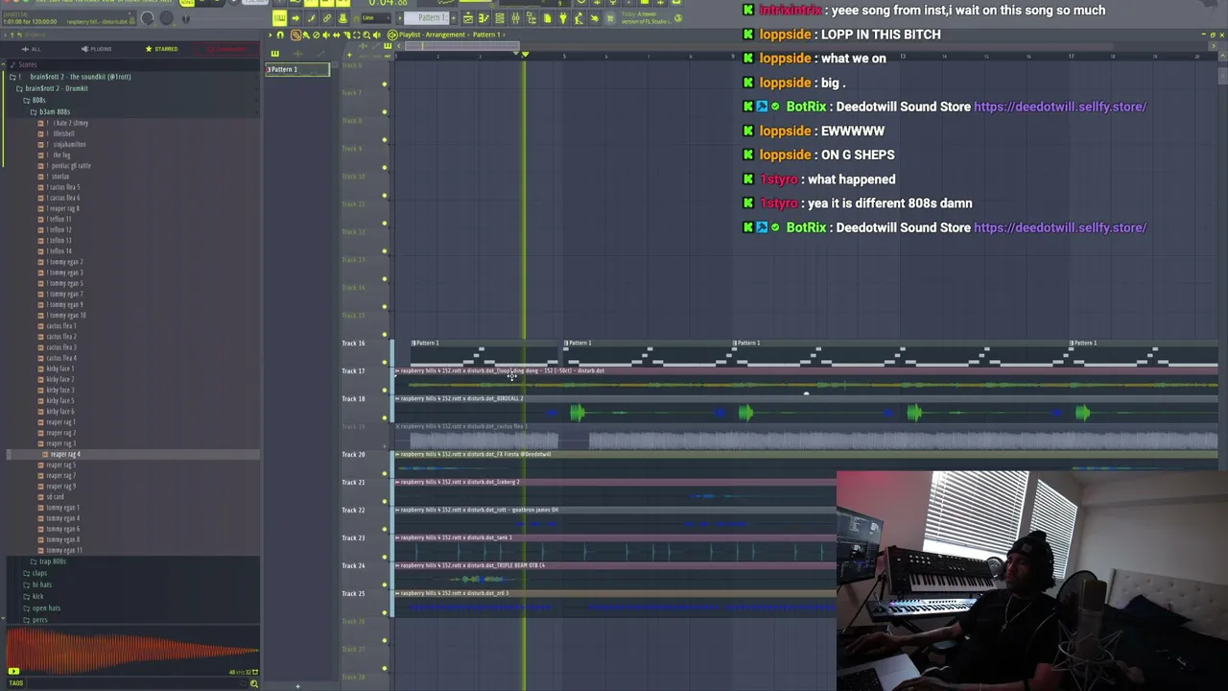Select Pattern 1 in pattern picker
This screenshot has width=1228, height=691.
pos(297,69)
